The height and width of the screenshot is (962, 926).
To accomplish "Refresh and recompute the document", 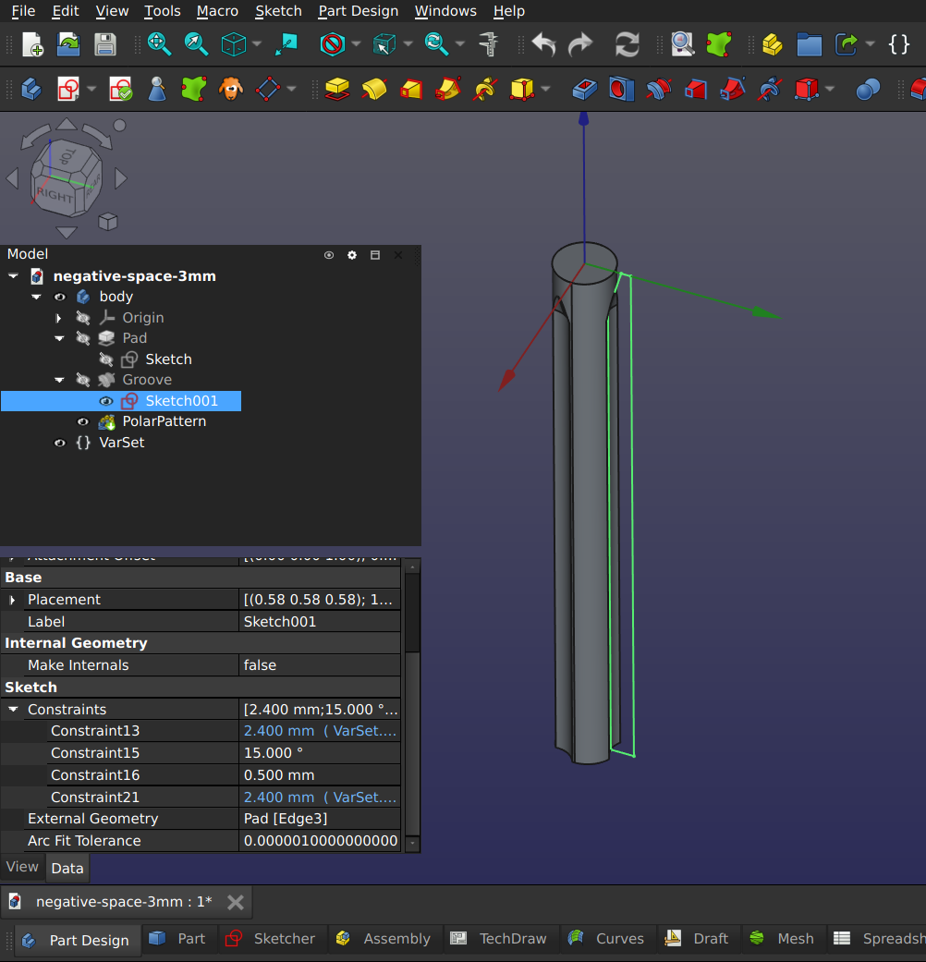I will coord(627,44).
